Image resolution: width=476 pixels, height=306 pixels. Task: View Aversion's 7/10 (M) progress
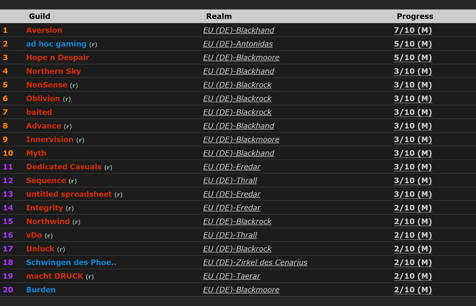tap(413, 30)
